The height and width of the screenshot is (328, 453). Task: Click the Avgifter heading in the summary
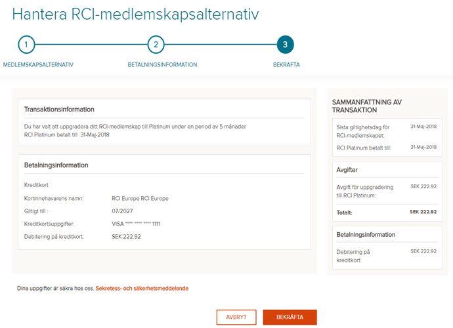click(x=347, y=170)
